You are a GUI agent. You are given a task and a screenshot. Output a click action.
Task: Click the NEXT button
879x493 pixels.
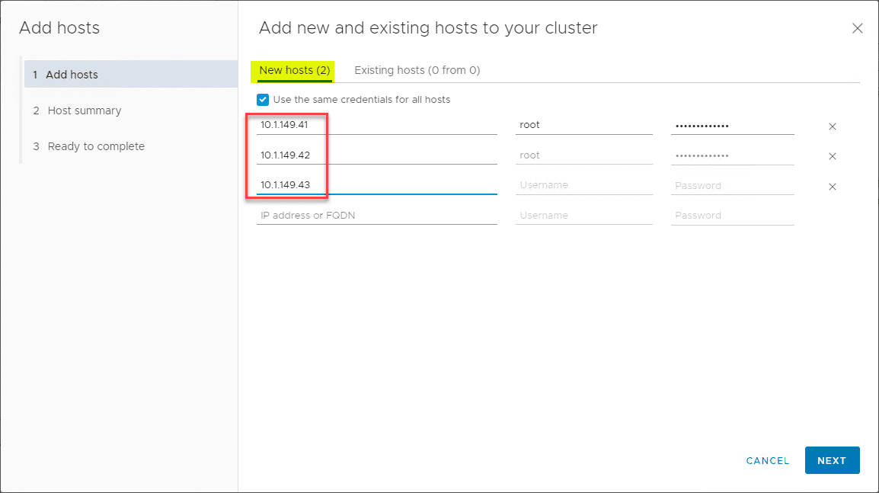[832, 460]
